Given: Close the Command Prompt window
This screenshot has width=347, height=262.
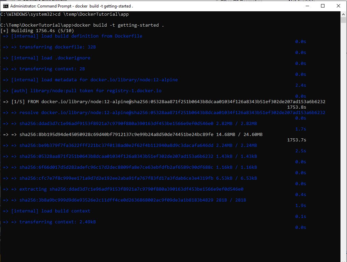Looking at the screenshot, I should tap(338, 6).
